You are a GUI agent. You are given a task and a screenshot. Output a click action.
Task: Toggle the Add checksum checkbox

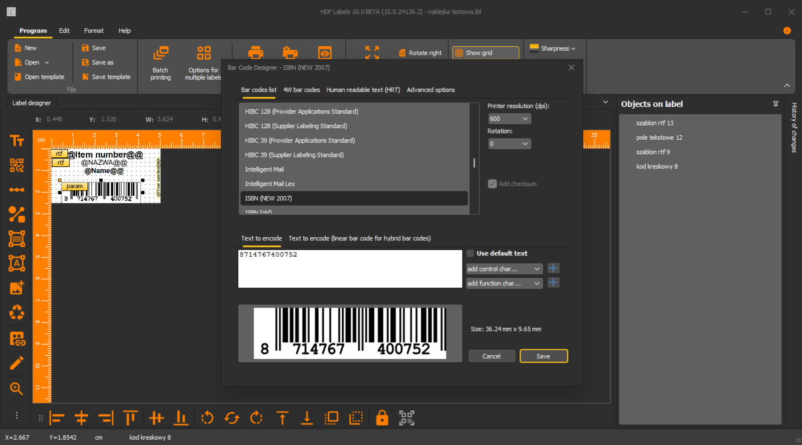pyautogui.click(x=492, y=184)
